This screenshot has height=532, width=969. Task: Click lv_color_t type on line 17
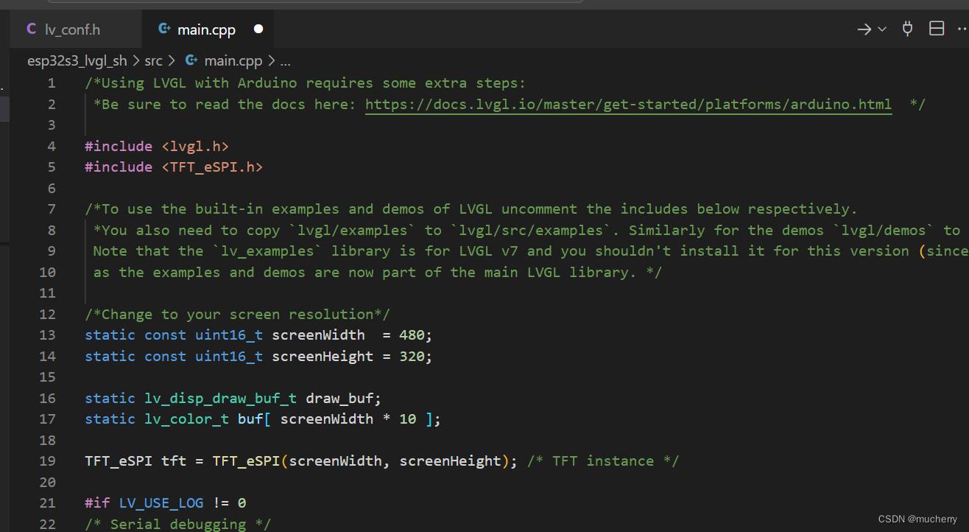pyautogui.click(x=186, y=419)
